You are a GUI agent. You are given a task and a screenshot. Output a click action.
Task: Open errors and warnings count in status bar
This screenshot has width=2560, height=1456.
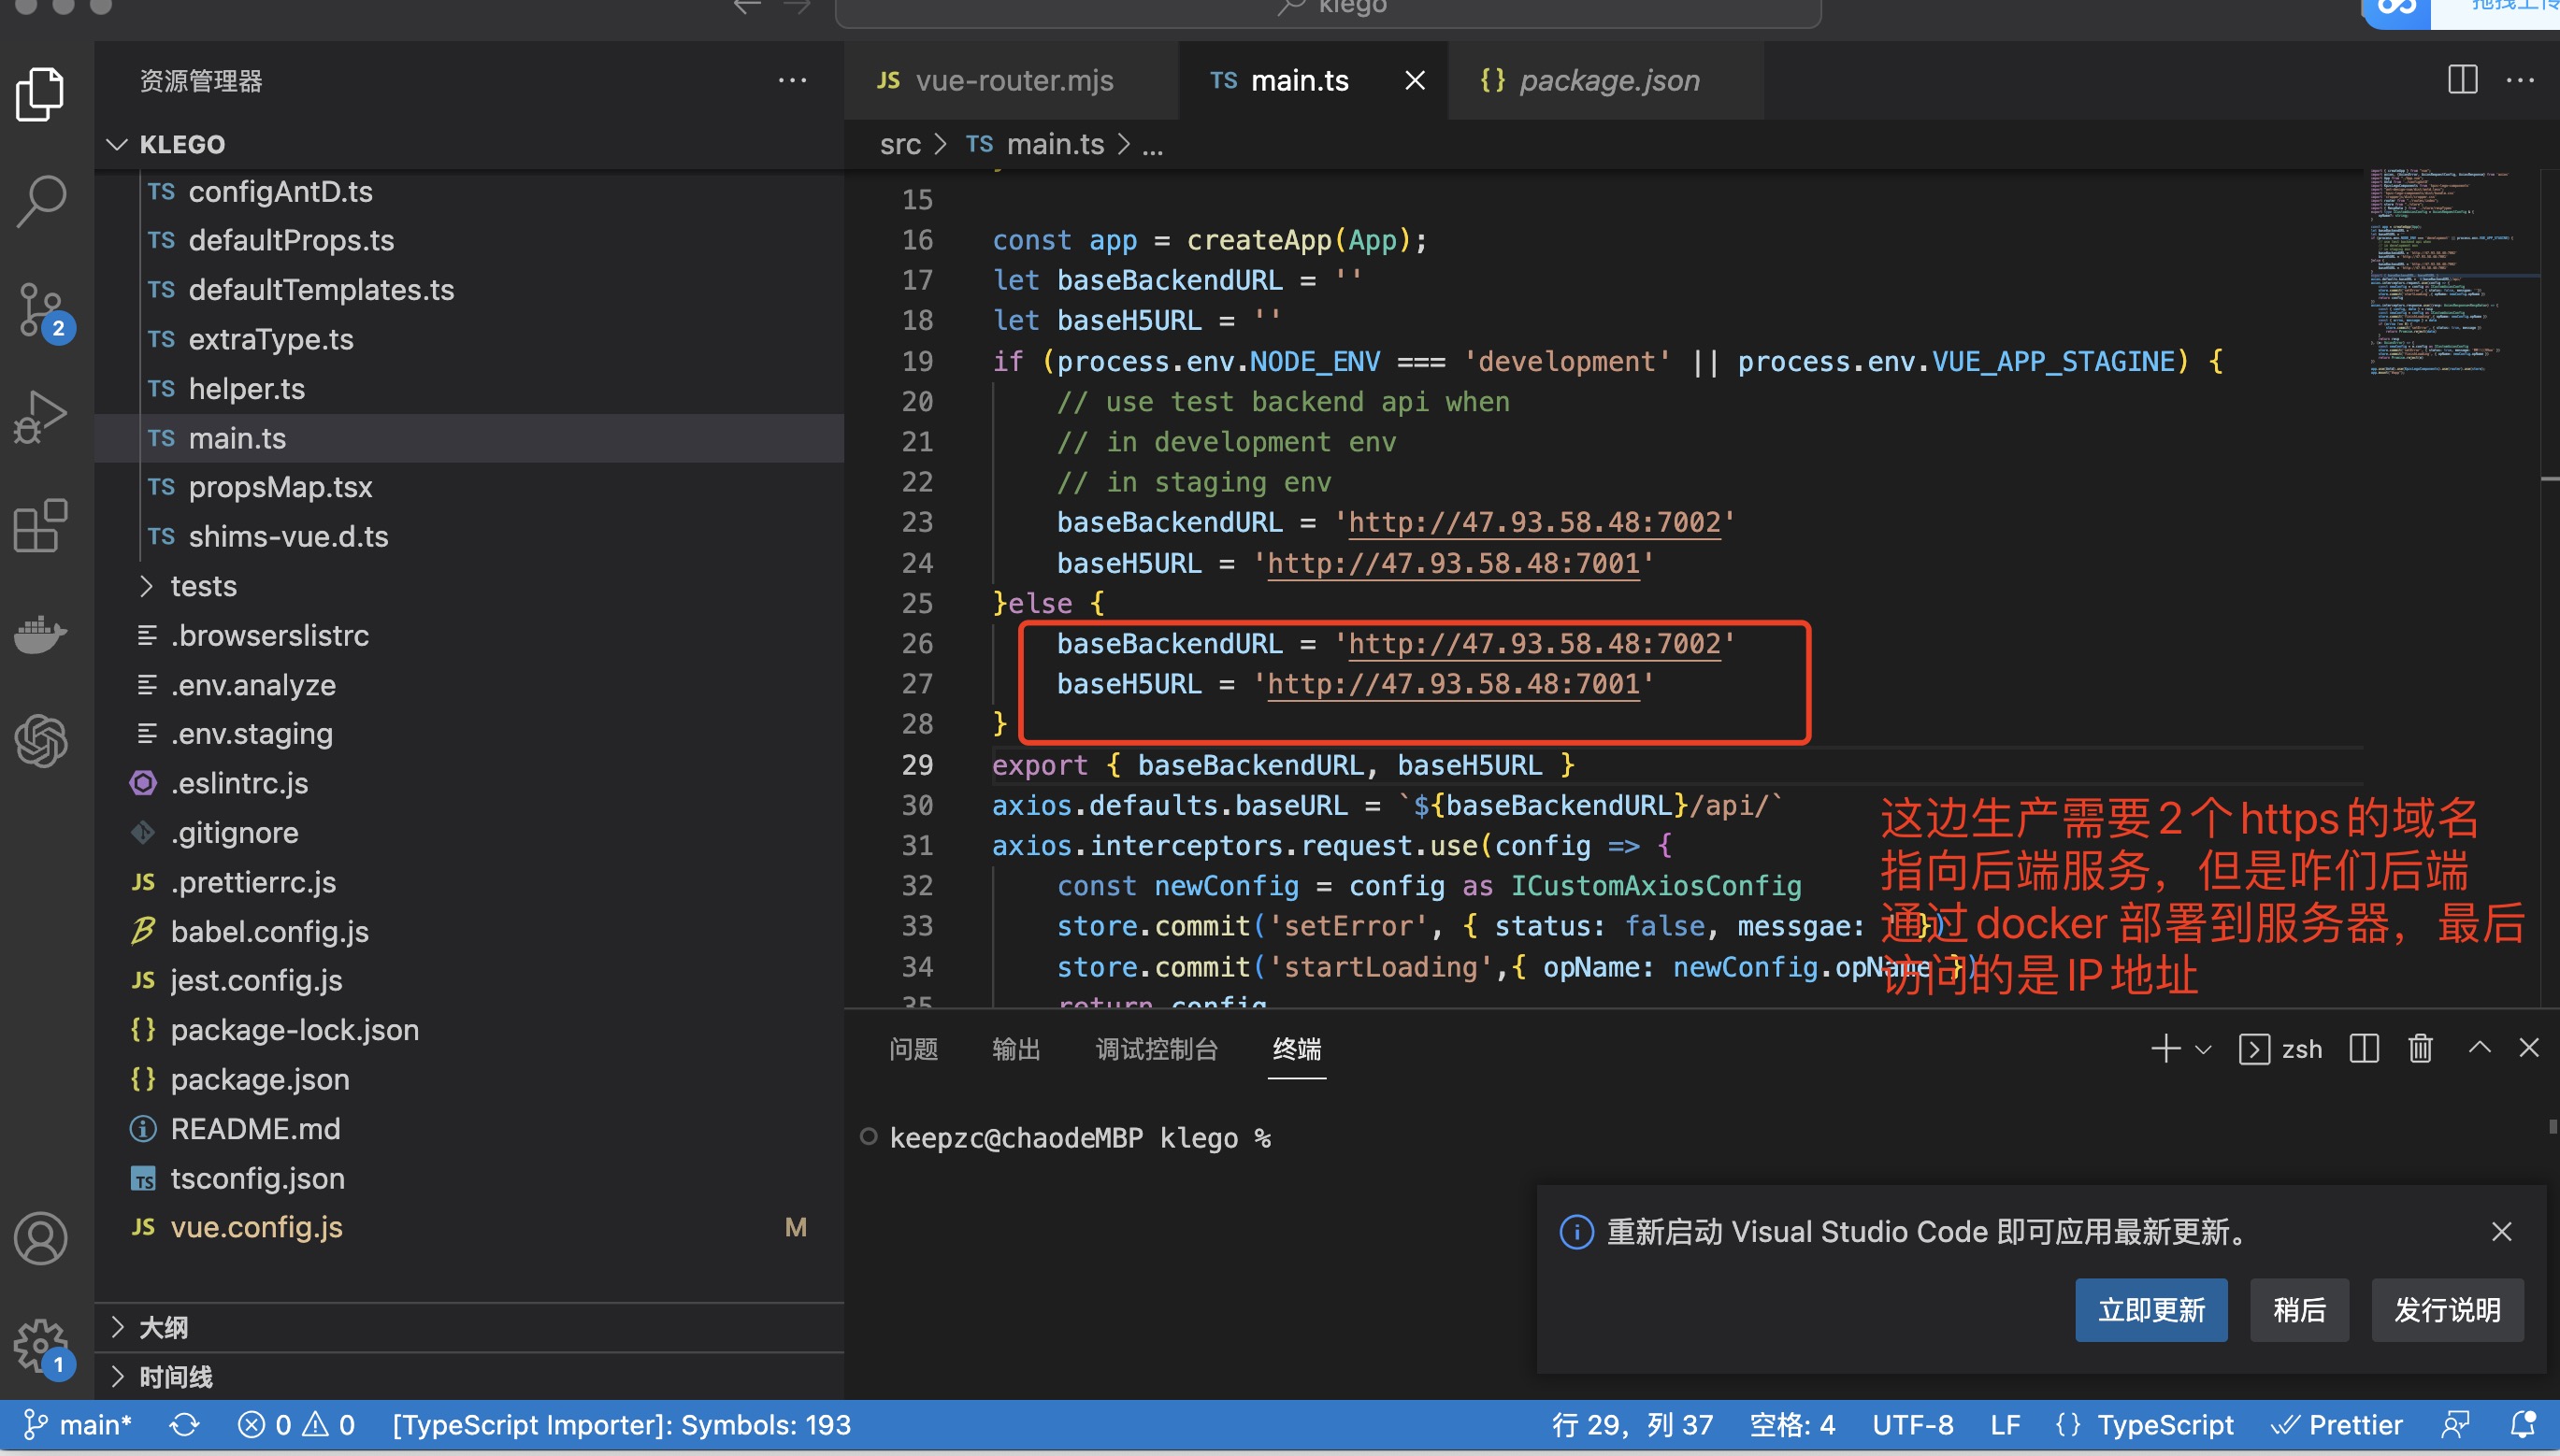coord(297,1424)
